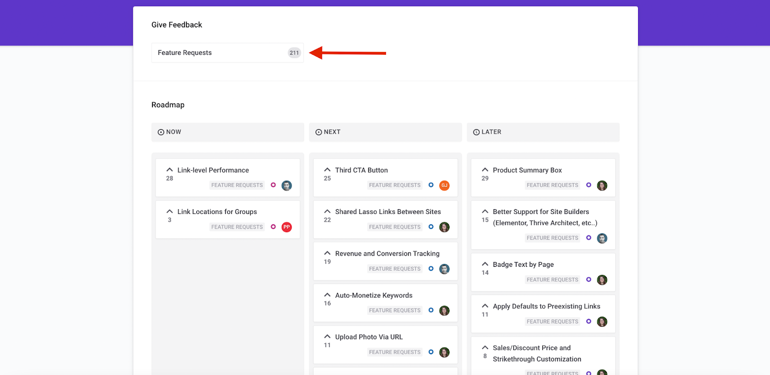Screen dimensions: 770x375
Task: Click Feature Requests tag on Upload Photo Via URL
Action: [395, 352]
